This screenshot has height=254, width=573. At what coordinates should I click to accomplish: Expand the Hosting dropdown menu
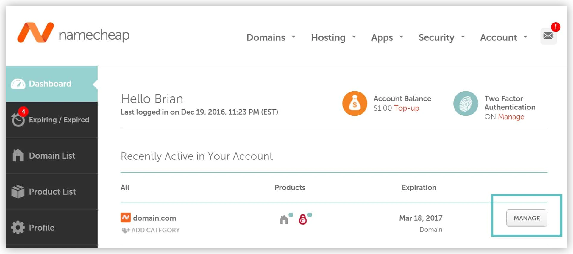(333, 37)
